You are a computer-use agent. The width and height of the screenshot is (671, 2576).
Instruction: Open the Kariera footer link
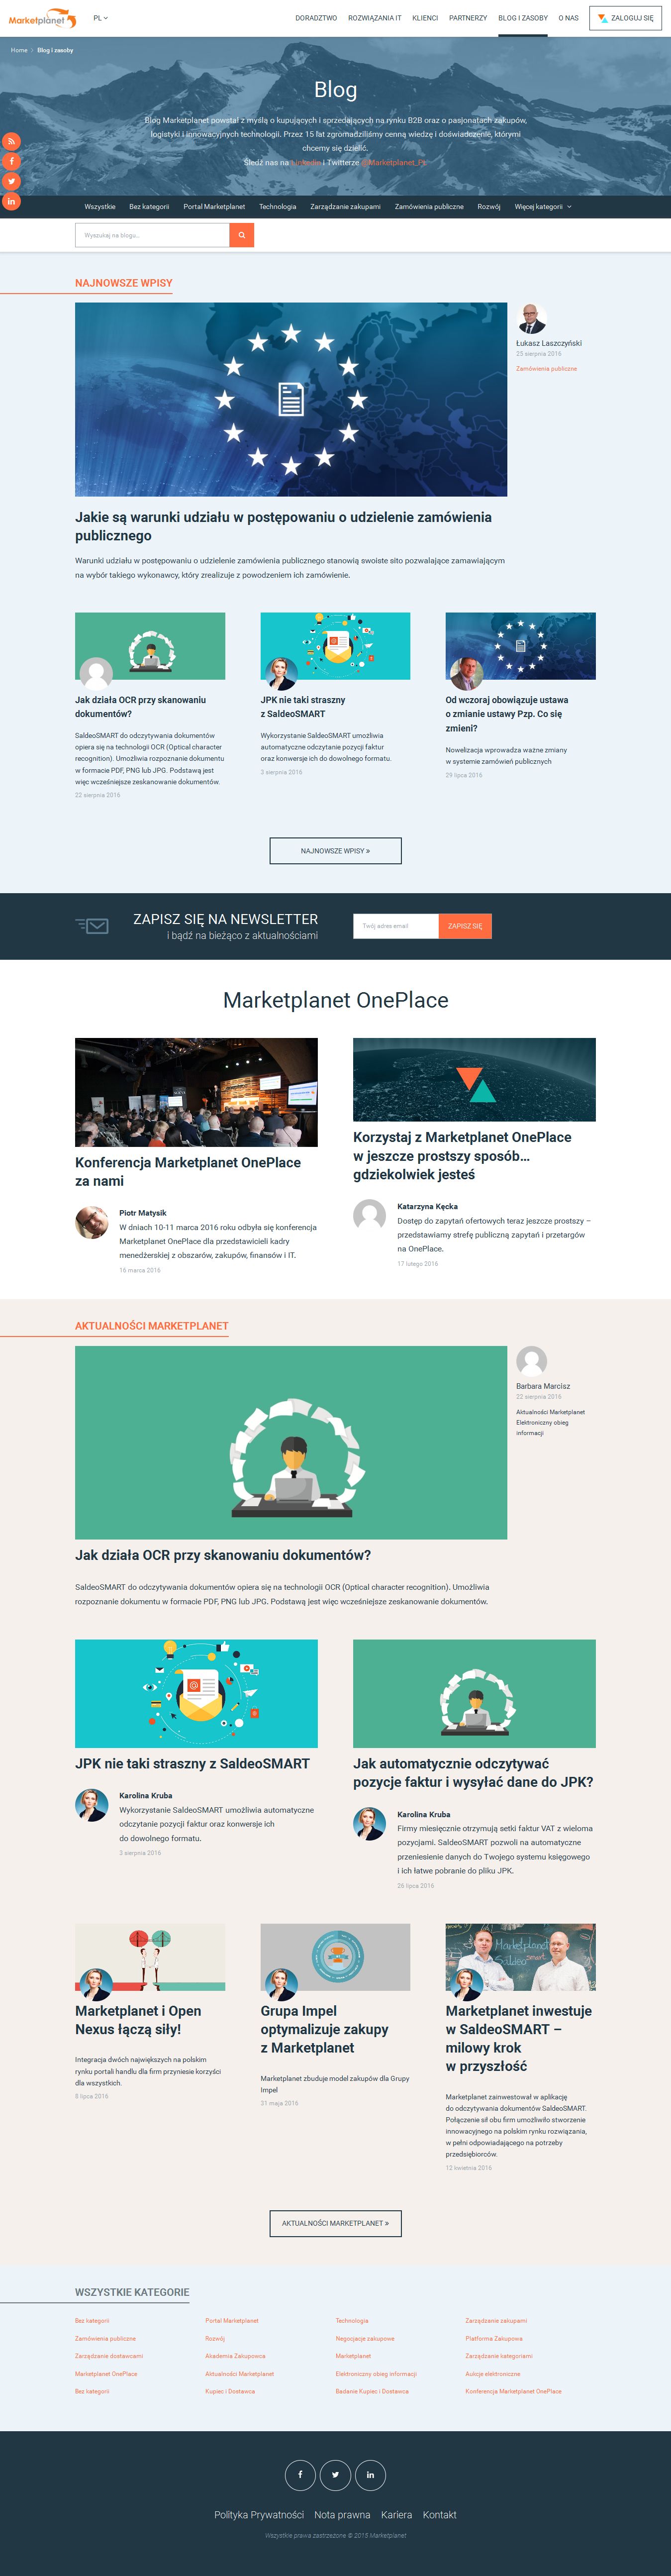tap(396, 2515)
